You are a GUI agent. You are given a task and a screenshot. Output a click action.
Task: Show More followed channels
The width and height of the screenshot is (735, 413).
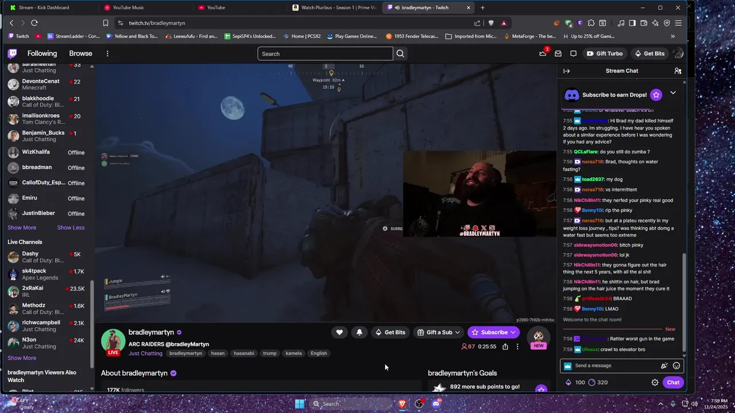point(22,228)
